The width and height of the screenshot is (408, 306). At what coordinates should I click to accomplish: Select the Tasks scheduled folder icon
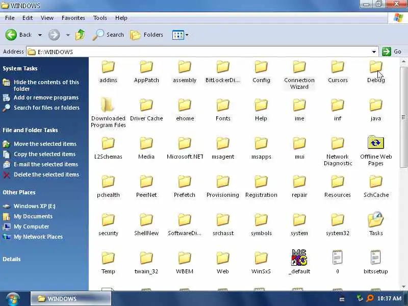376,219
